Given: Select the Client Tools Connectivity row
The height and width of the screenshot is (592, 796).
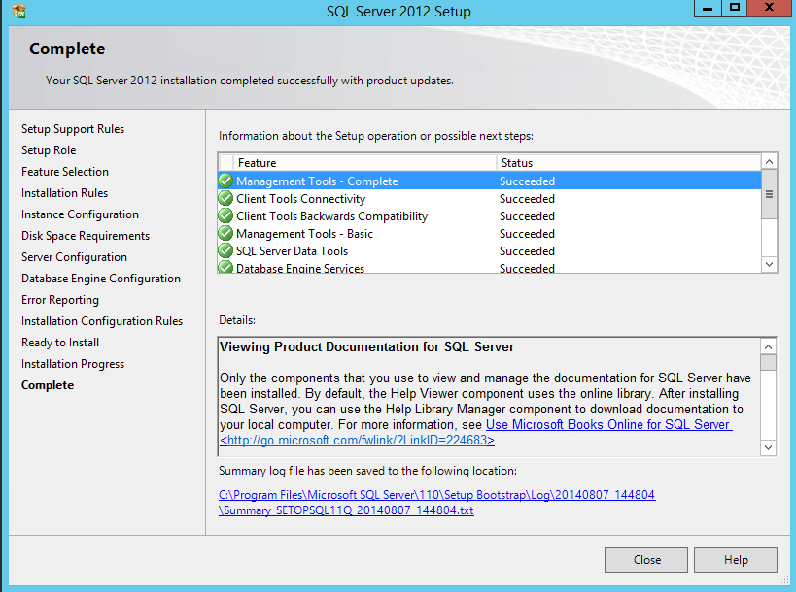Looking at the screenshot, I should click(490, 199).
